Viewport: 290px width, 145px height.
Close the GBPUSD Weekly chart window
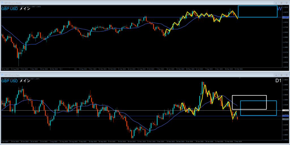286,2
